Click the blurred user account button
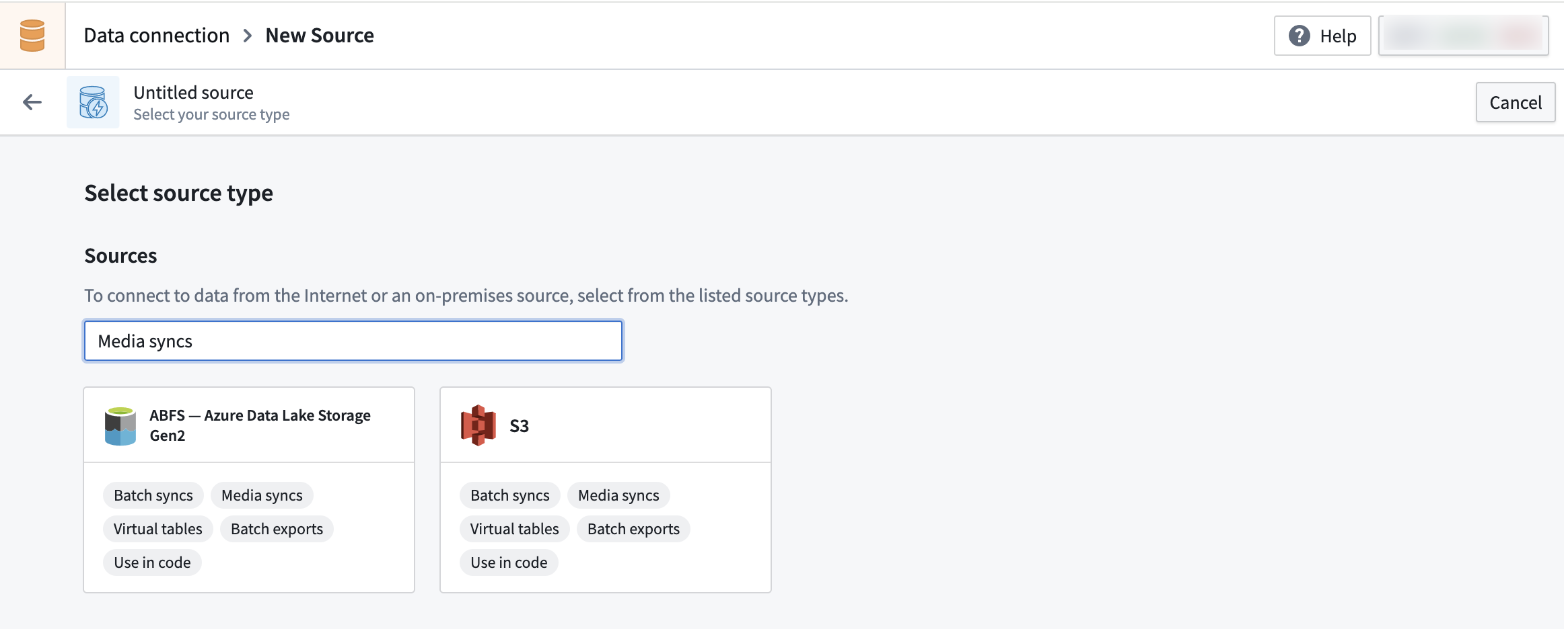 pos(1463,36)
